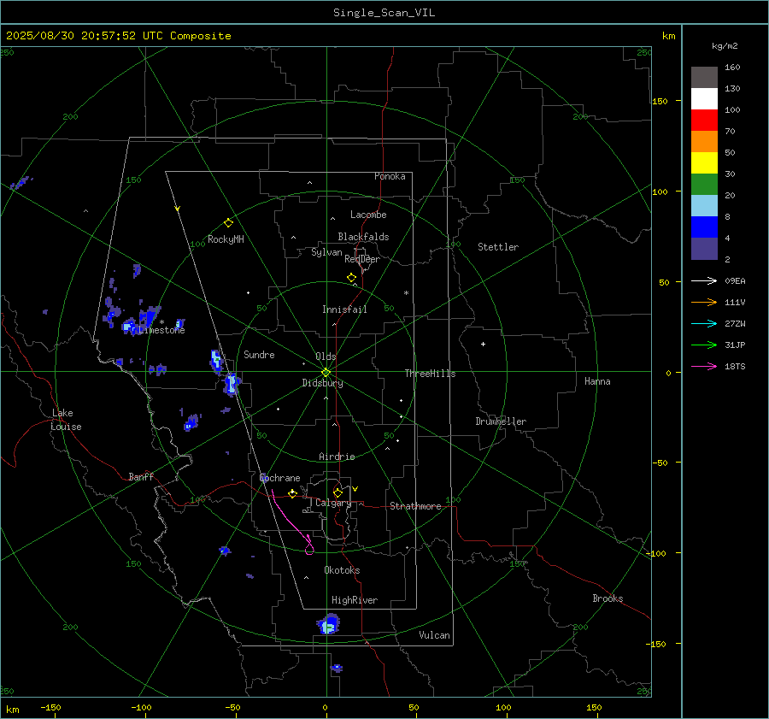Viewport: 769px width, 719px height.
Task: Click the Single_Scan_VIL title
Action: tap(384, 13)
